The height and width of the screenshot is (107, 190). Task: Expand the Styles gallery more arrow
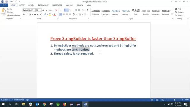pyautogui.click(x=172, y=15)
